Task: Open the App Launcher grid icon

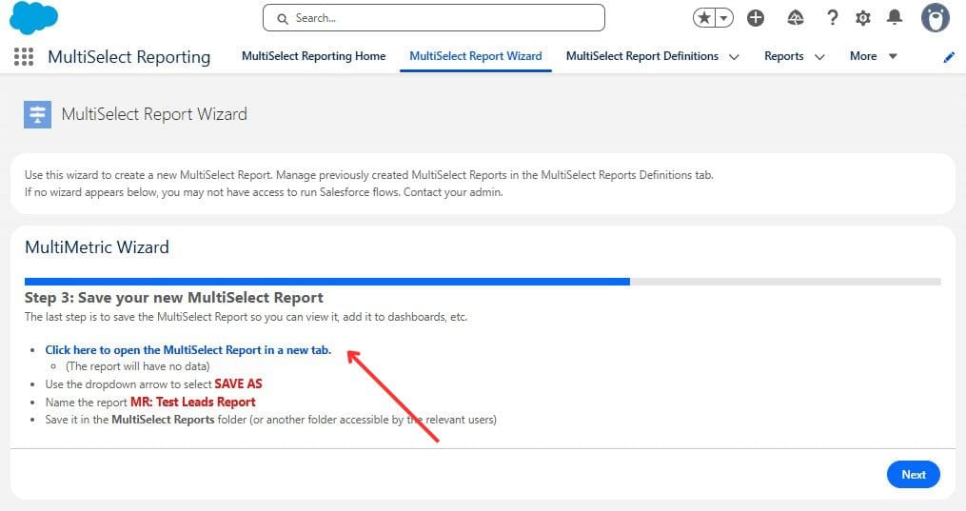Action: click(x=24, y=57)
